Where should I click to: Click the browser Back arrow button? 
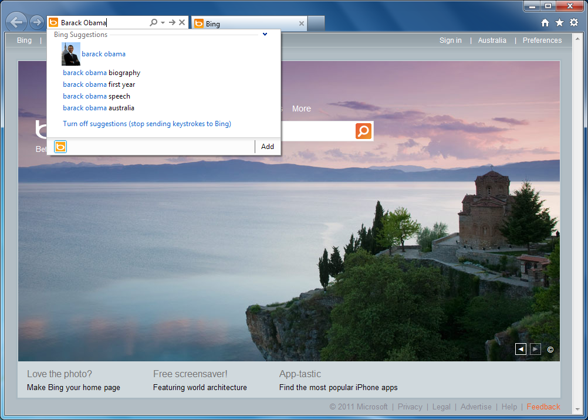pyautogui.click(x=16, y=22)
